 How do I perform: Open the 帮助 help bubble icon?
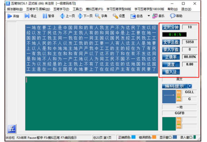[173, 16]
